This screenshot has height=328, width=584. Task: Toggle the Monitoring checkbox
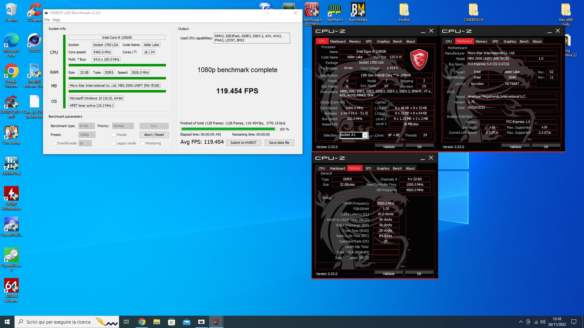coord(143,143)
